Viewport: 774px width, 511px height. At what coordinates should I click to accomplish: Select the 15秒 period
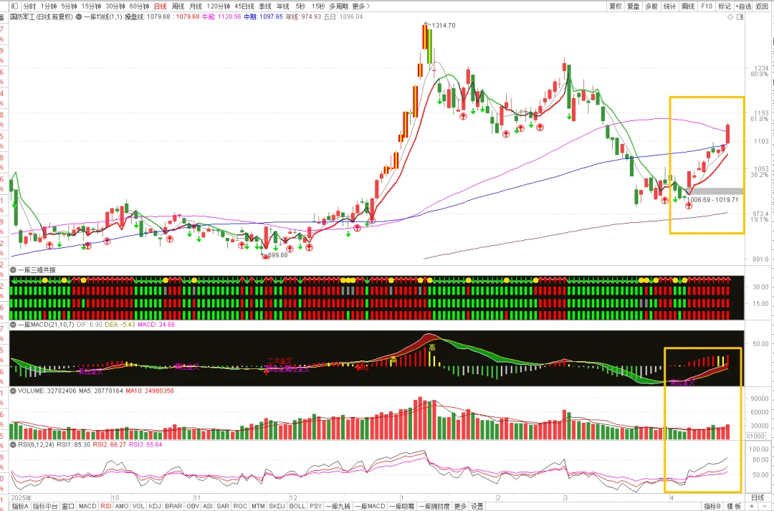318,6
